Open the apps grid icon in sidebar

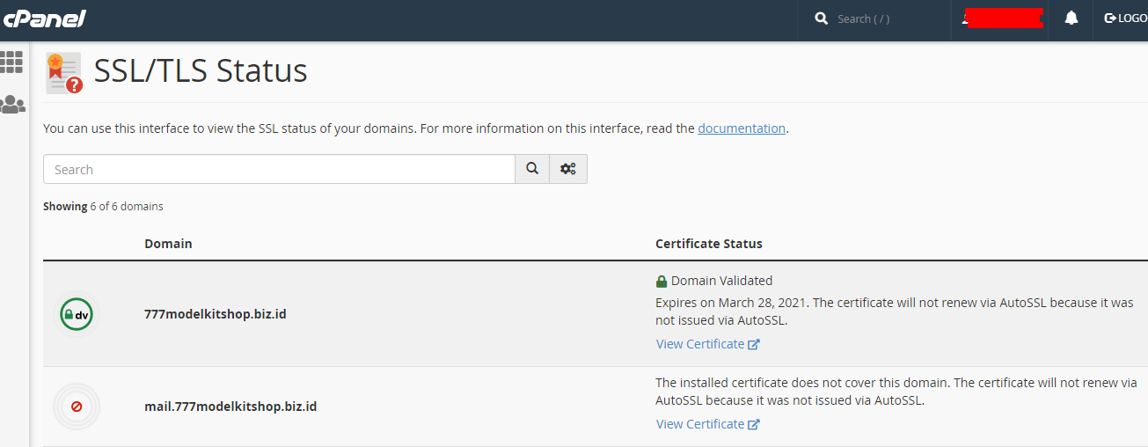pos(11,62)
